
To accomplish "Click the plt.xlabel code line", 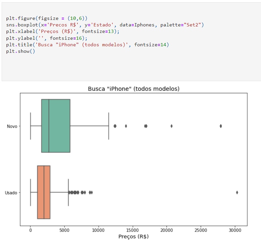I will pyautogui.click(x=63, y=32).
